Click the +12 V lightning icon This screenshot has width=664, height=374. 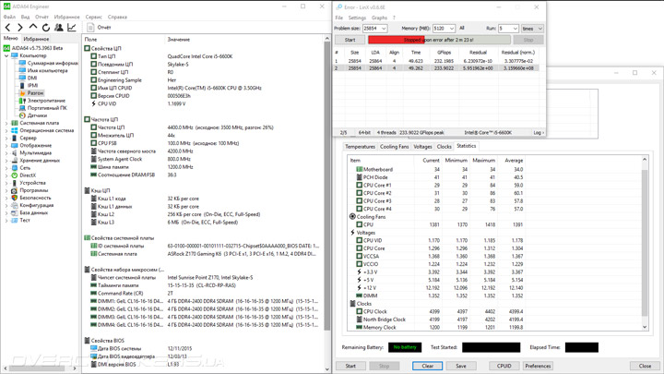tap(359, 287)
